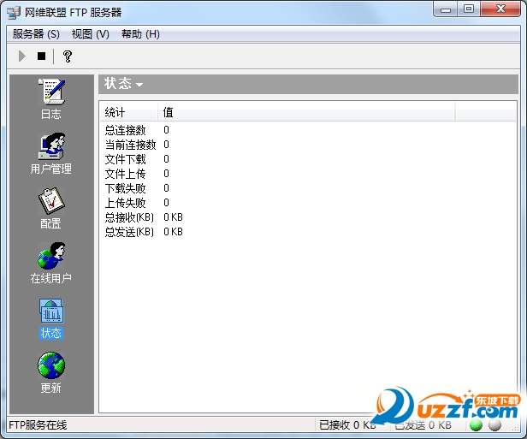Click the 0 KB value for 总发送
527x439 pixels.
(x=173, y=232)
